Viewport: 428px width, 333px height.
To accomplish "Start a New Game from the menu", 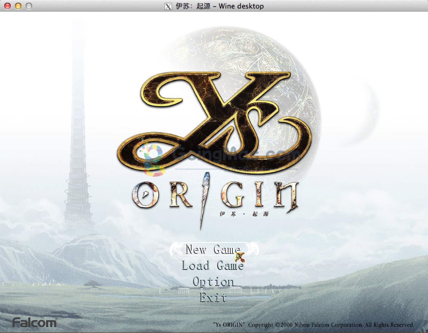I will coord(213,249).
